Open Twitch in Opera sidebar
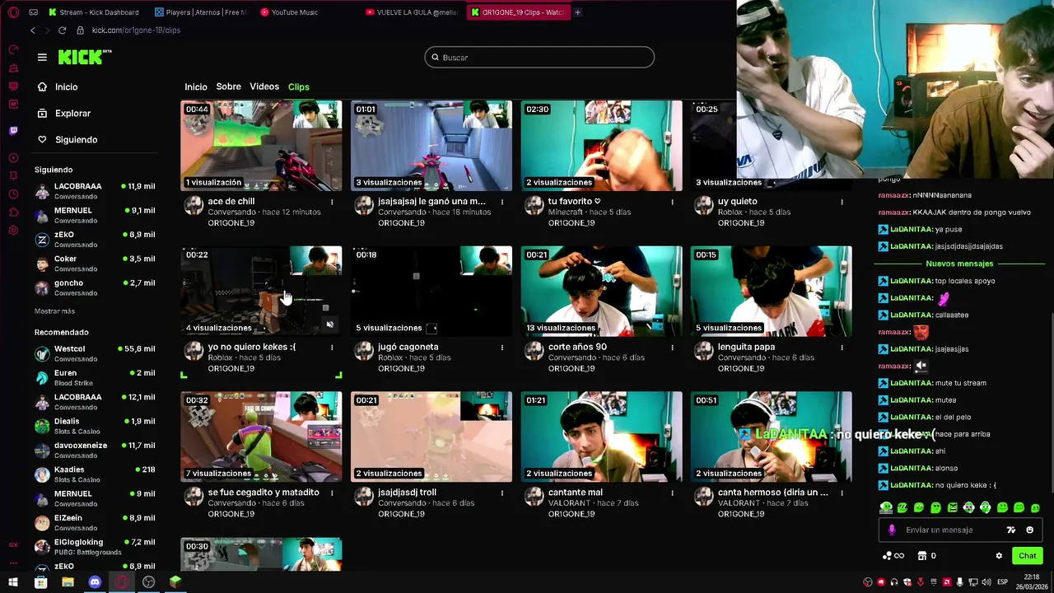This screenshot has height=593, width=1054. [x=13, y=131]
